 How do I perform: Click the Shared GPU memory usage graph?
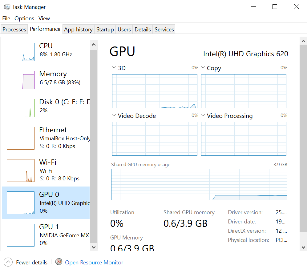coord(199,185)
